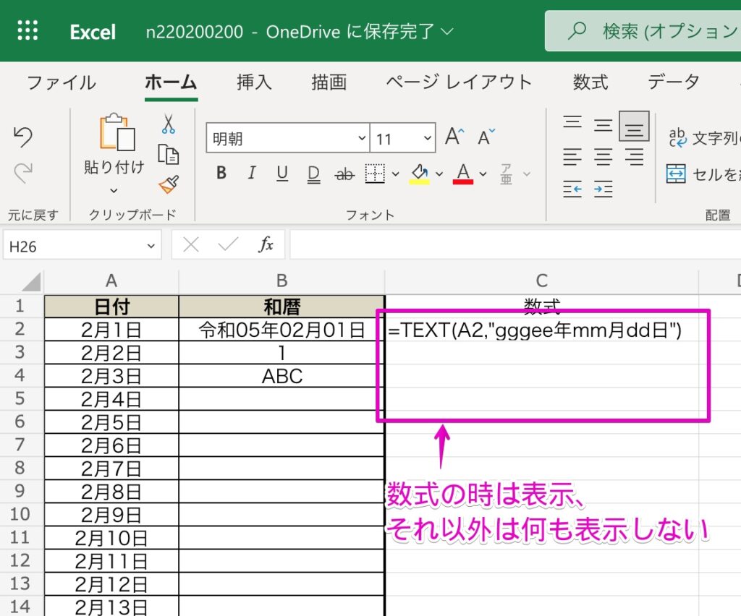741x616 pixels.
Task: Click cell 令和05年02月01日
Action: [281, 330]
